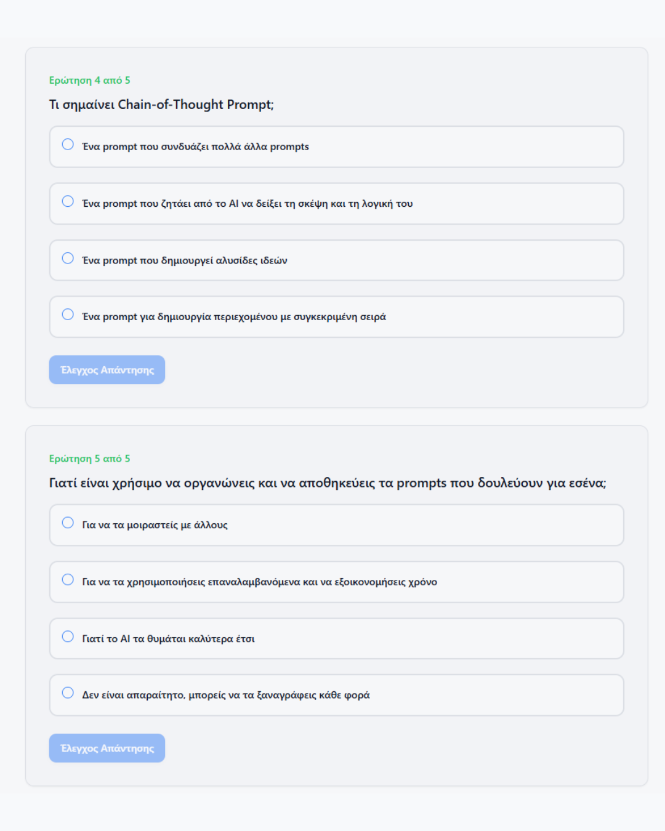Viewport: 665px width, 831px height.
Task: Click the question heading about organizing and saving prompts
Action: (x=328, y=483)
